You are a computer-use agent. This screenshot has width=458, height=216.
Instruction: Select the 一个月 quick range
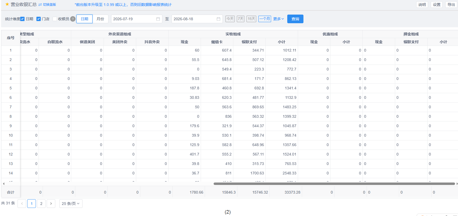[x=265, y=19]
